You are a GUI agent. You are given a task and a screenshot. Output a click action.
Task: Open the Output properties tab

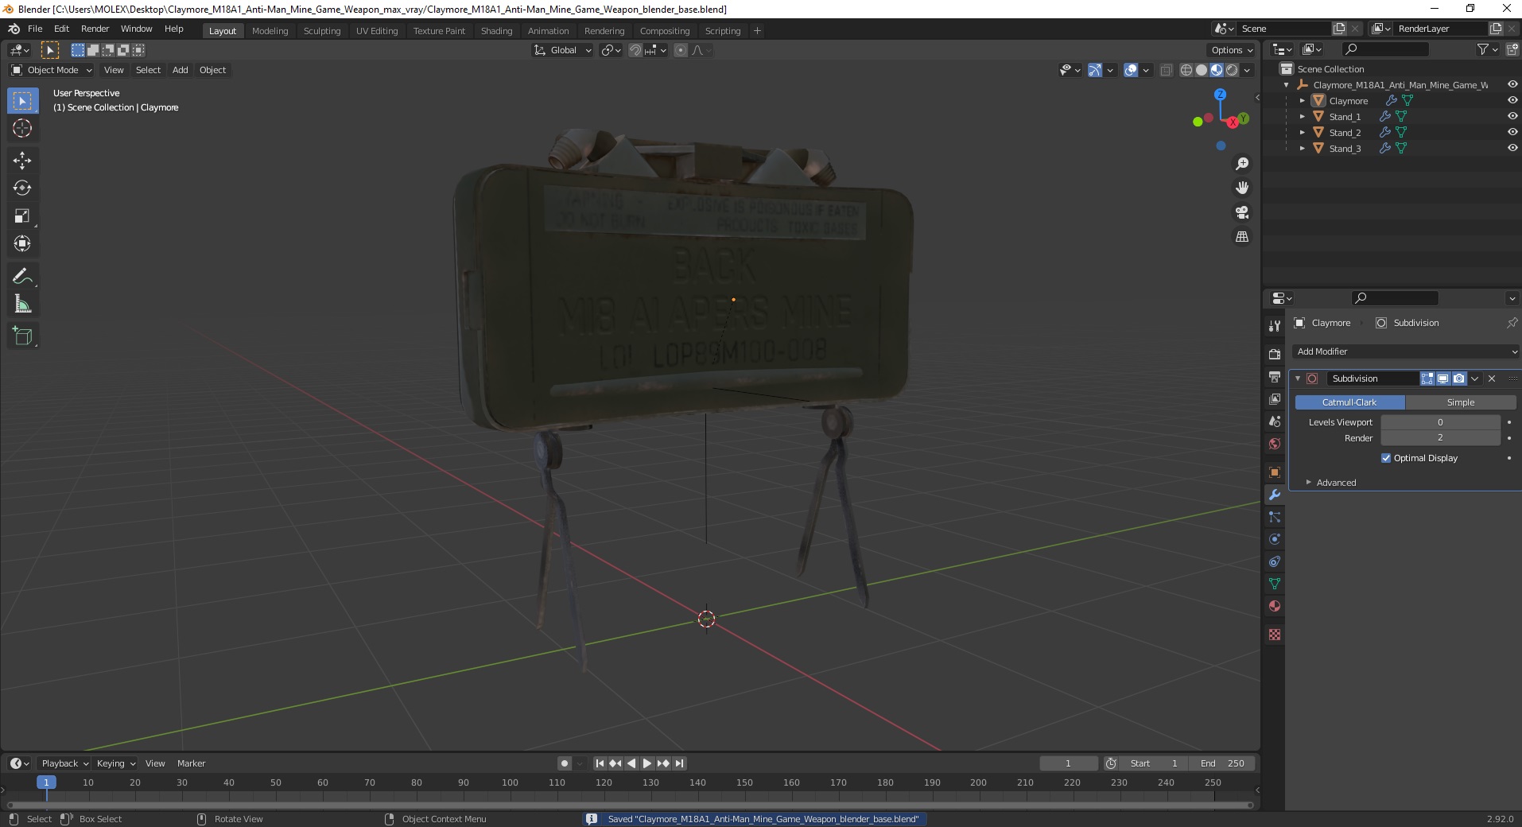pyautogui.click(x=1275, y=376)
